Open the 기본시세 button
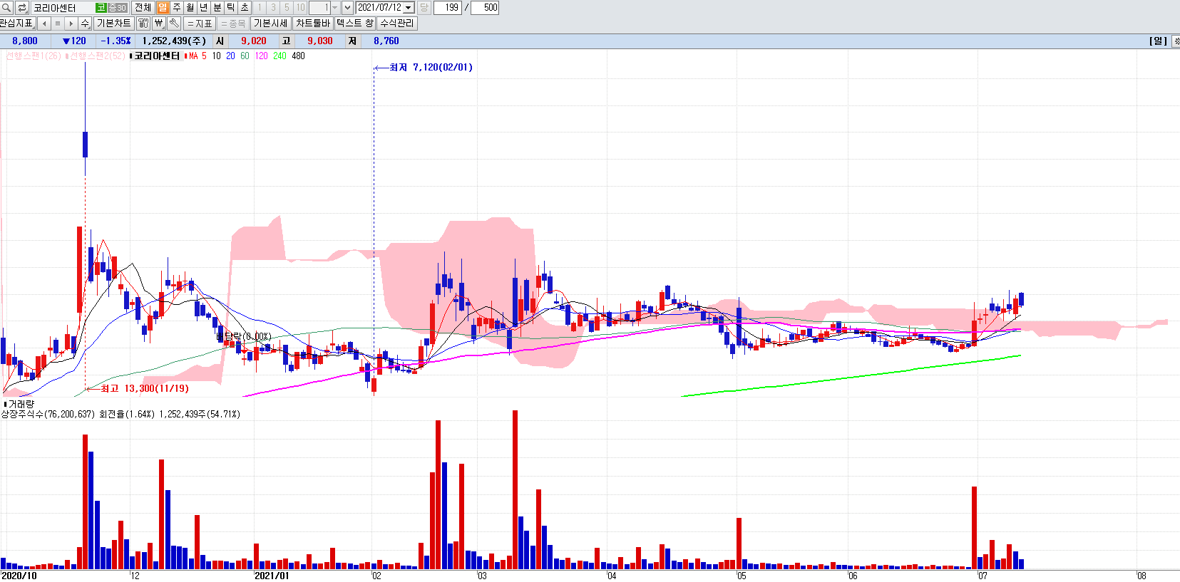The width and height of the screenshot is (1180, 582). (x=270, y=24)
